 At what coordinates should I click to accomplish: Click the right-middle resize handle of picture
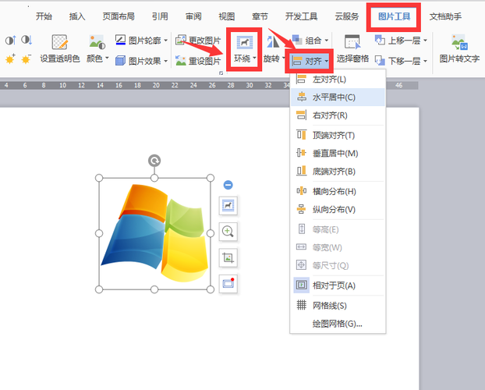pos(211,233)
